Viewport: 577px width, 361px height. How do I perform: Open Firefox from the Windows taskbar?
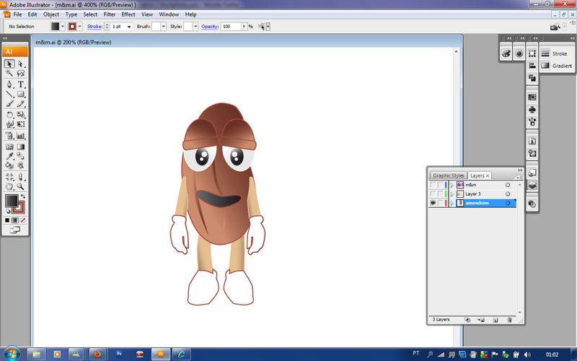coord(97,354)
